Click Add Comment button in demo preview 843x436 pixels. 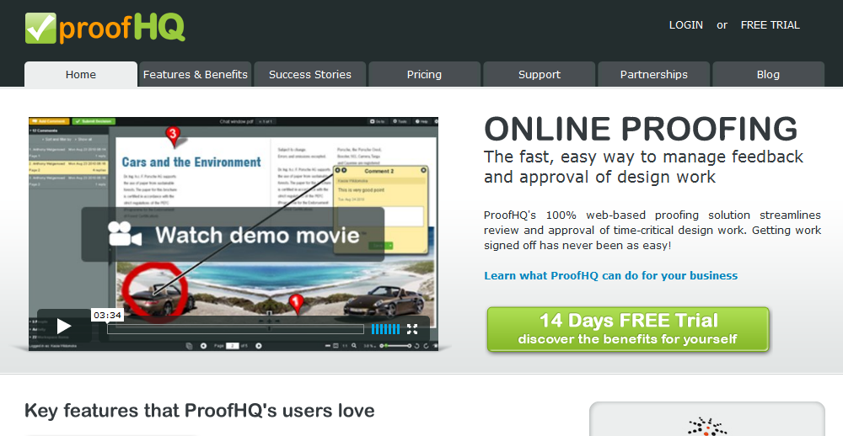49,121
